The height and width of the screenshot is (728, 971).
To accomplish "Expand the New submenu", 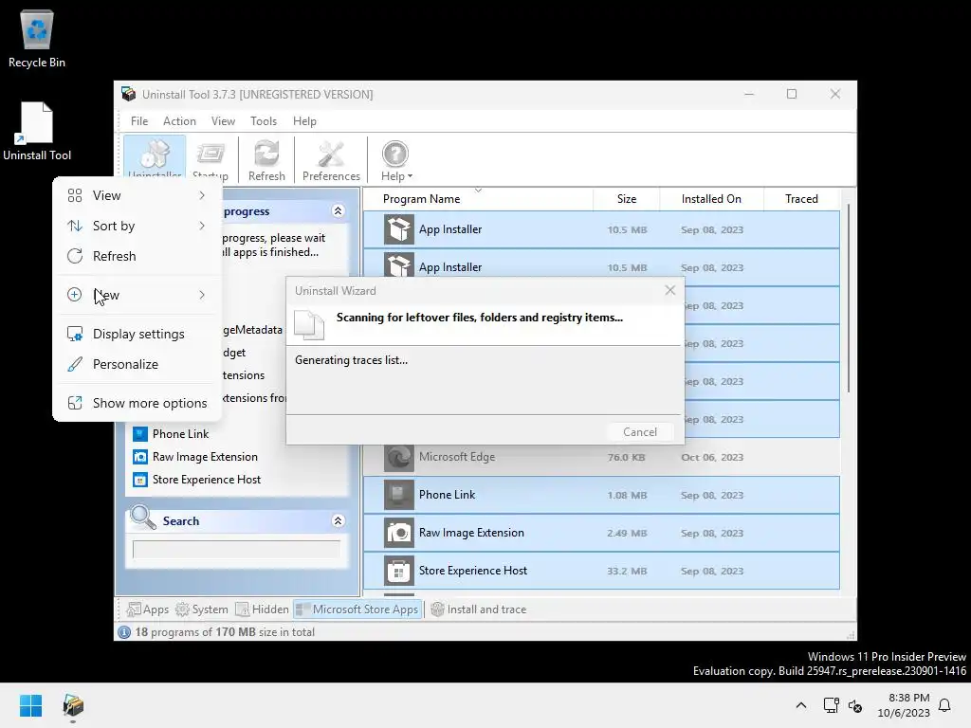I will coord(137,296).
